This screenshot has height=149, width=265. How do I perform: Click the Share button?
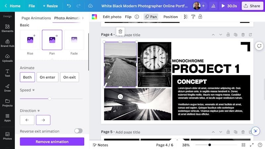pyautogui.click(x=252, y=6)
